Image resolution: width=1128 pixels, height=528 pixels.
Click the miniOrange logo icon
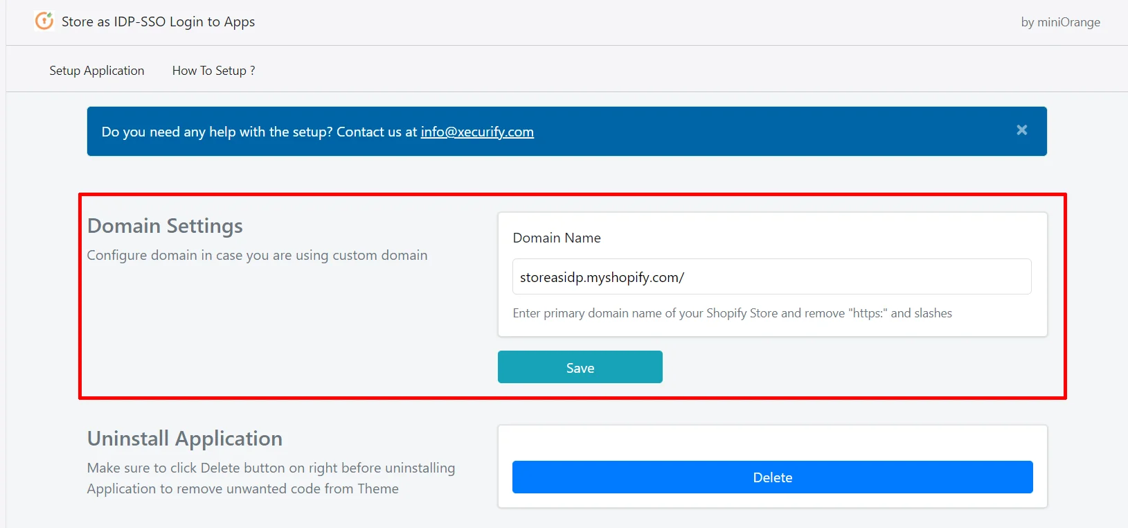44,21
